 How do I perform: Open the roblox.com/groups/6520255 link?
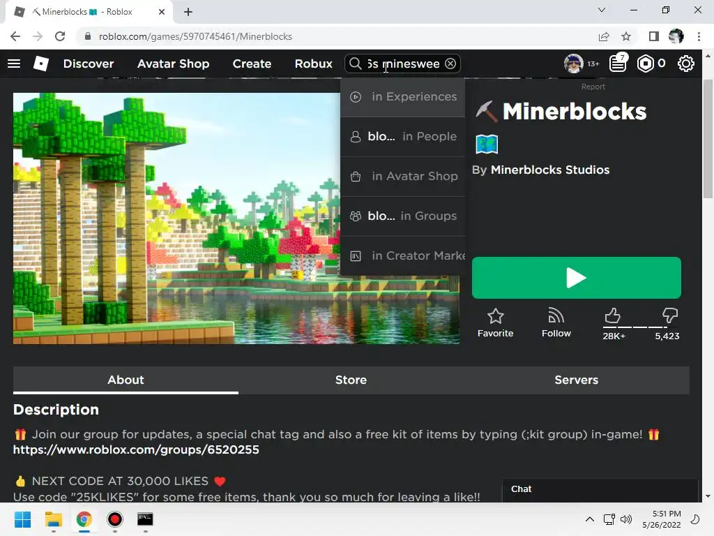[136, 449]
